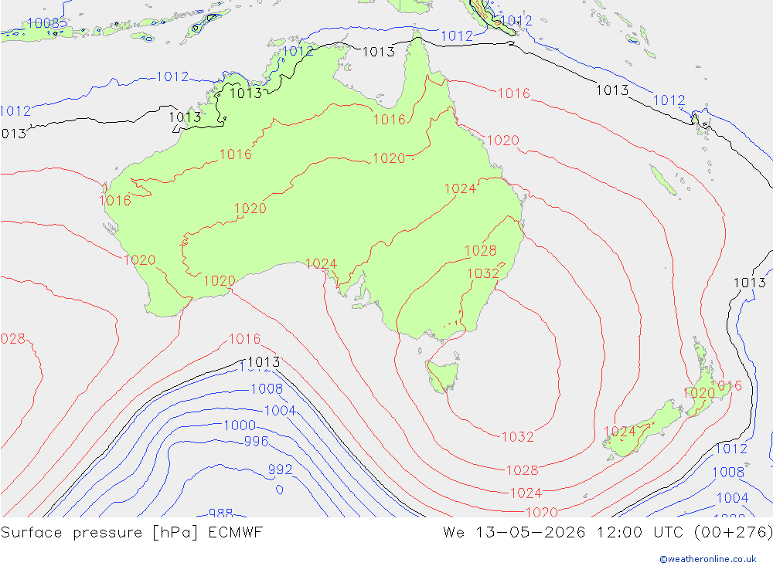Click the blue 988 isobar label
Screen dimensions: 773x566
(220, 513)
